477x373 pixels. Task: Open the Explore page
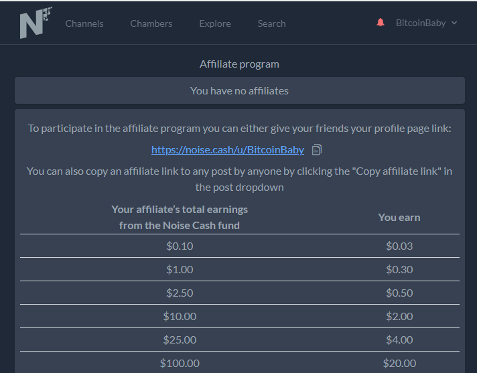(x=215, y=23)
